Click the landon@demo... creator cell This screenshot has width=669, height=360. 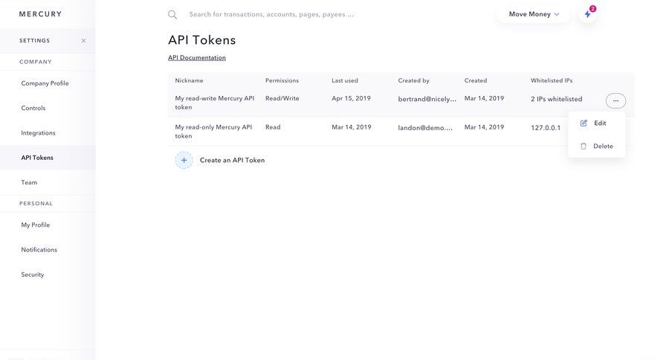(425, 128)
